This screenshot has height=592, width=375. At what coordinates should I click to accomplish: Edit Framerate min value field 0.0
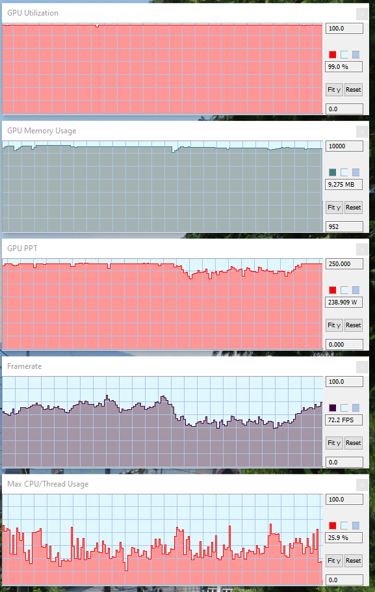pyautogui.click(x=344, y=463)
